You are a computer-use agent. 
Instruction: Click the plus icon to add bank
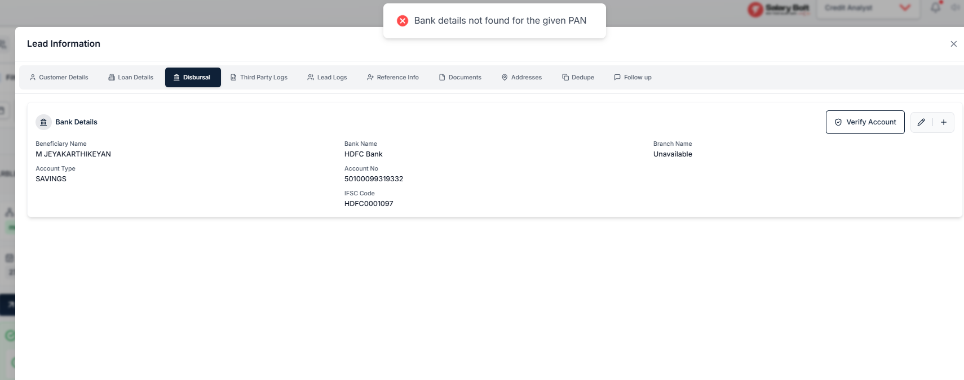(x=944, y=122)
